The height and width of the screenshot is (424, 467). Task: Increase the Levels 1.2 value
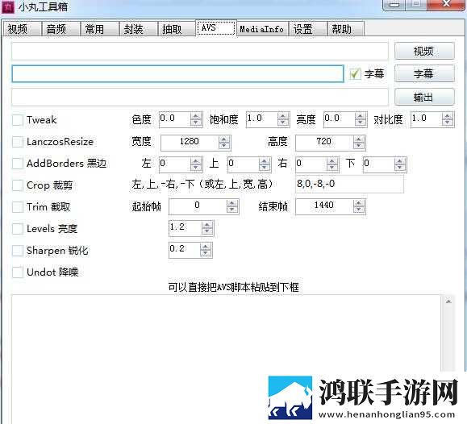pyautogui.click(x=207, y=225)
